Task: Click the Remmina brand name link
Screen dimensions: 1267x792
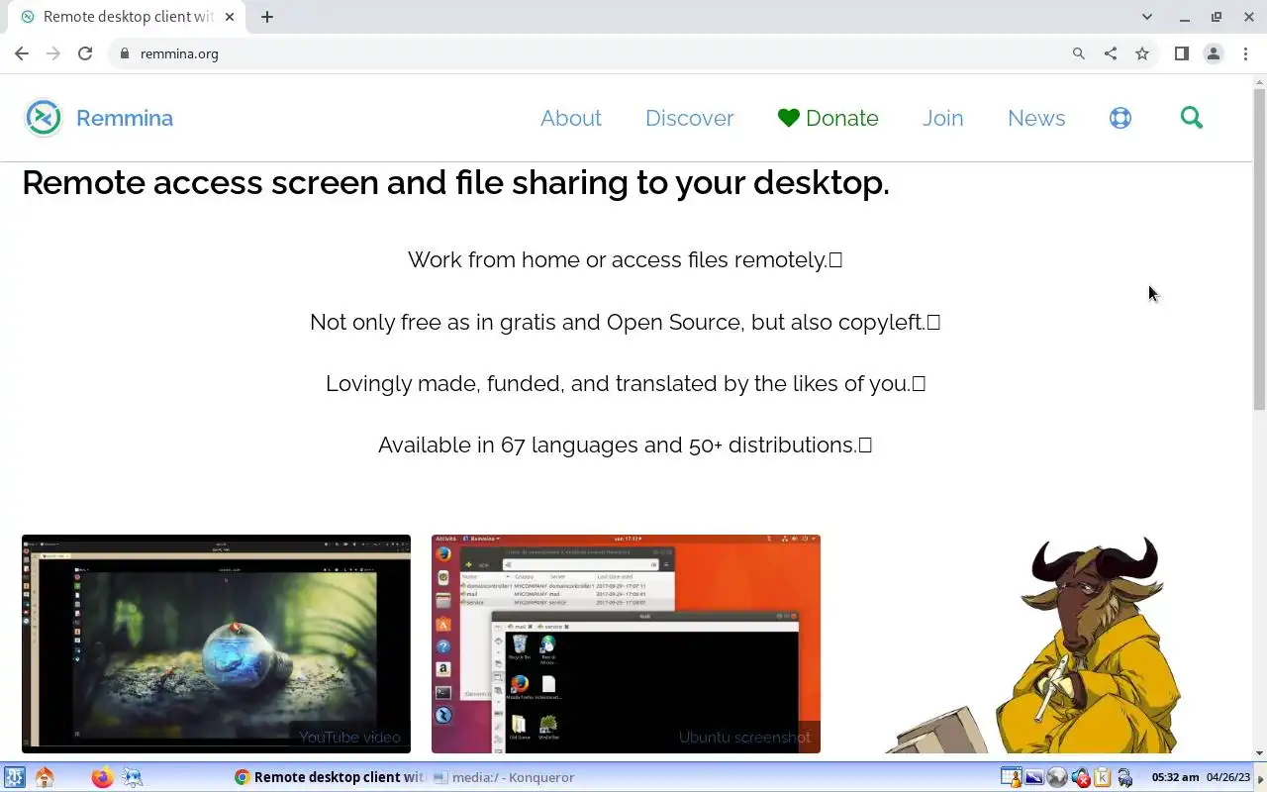Action: point(124,118)
